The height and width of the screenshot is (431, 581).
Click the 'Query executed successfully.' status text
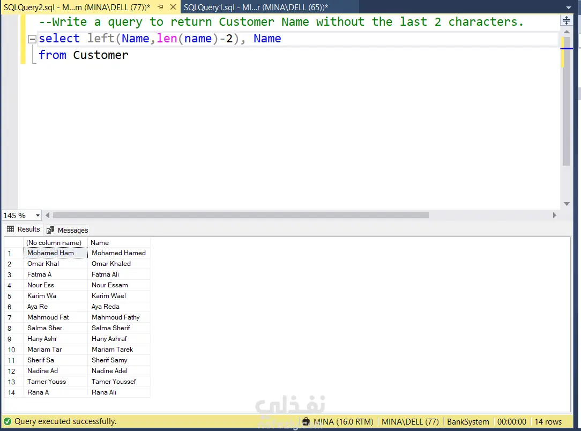[x=65, y=422]
